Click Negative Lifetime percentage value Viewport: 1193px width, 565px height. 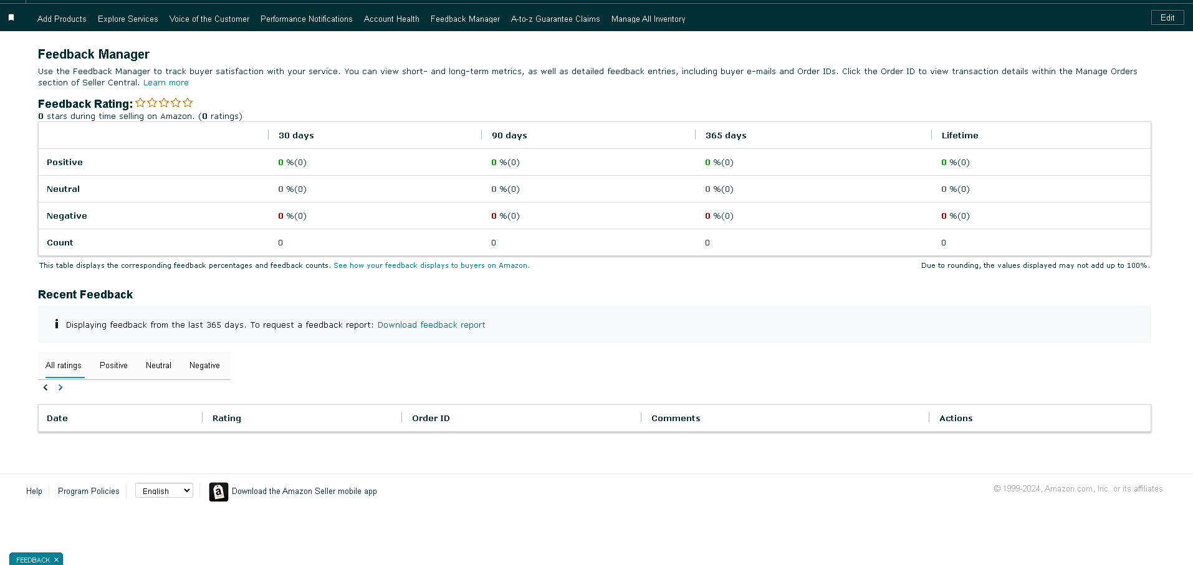click(x=956, y=216)
